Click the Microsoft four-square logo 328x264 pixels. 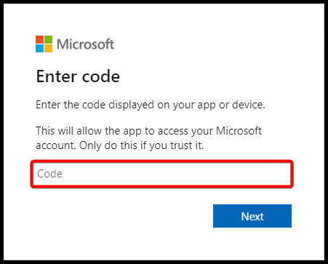(x=44, y=44)
